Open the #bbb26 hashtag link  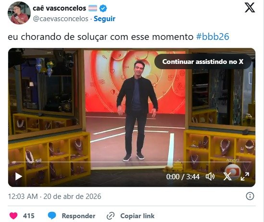click(x=213, y=37)
